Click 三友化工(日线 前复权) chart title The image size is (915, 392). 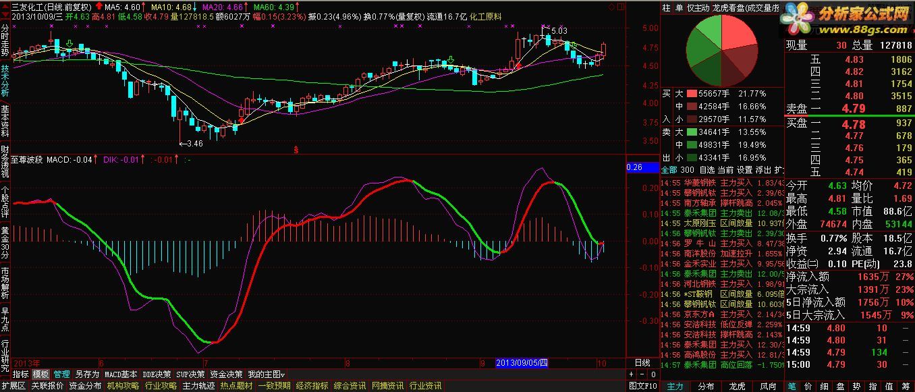(x=52, y=7)
